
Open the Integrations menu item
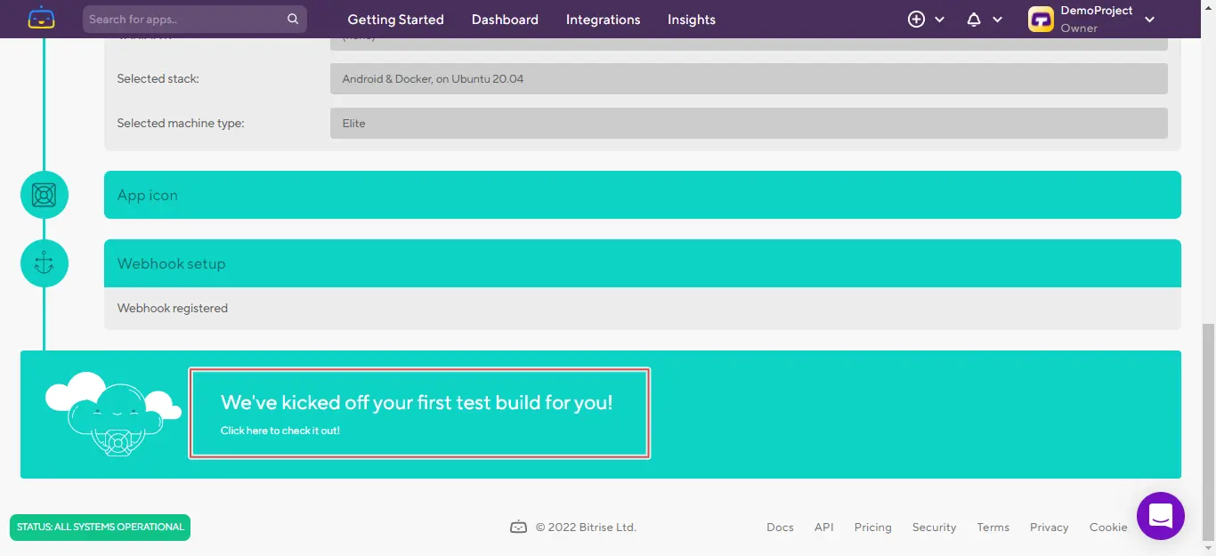pyautogui.click(x=603, y=19)
